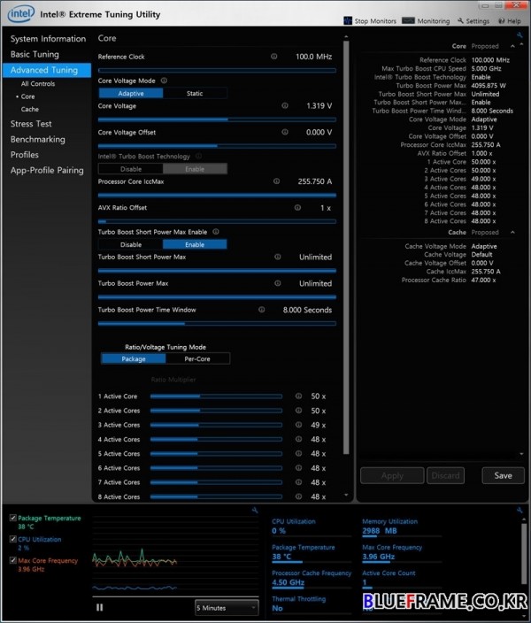Collapse the Cache proposed section
The height and width of the screenshot is (623, 531).
click(512, 232)
